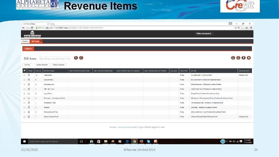Image resolution: width=279 pixels, height=157 pixels.
Task: Open the action icon for the Miscellaneous row
Action: 29,84
